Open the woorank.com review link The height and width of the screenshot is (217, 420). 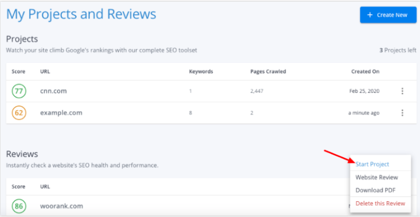[x=61, y=206]
